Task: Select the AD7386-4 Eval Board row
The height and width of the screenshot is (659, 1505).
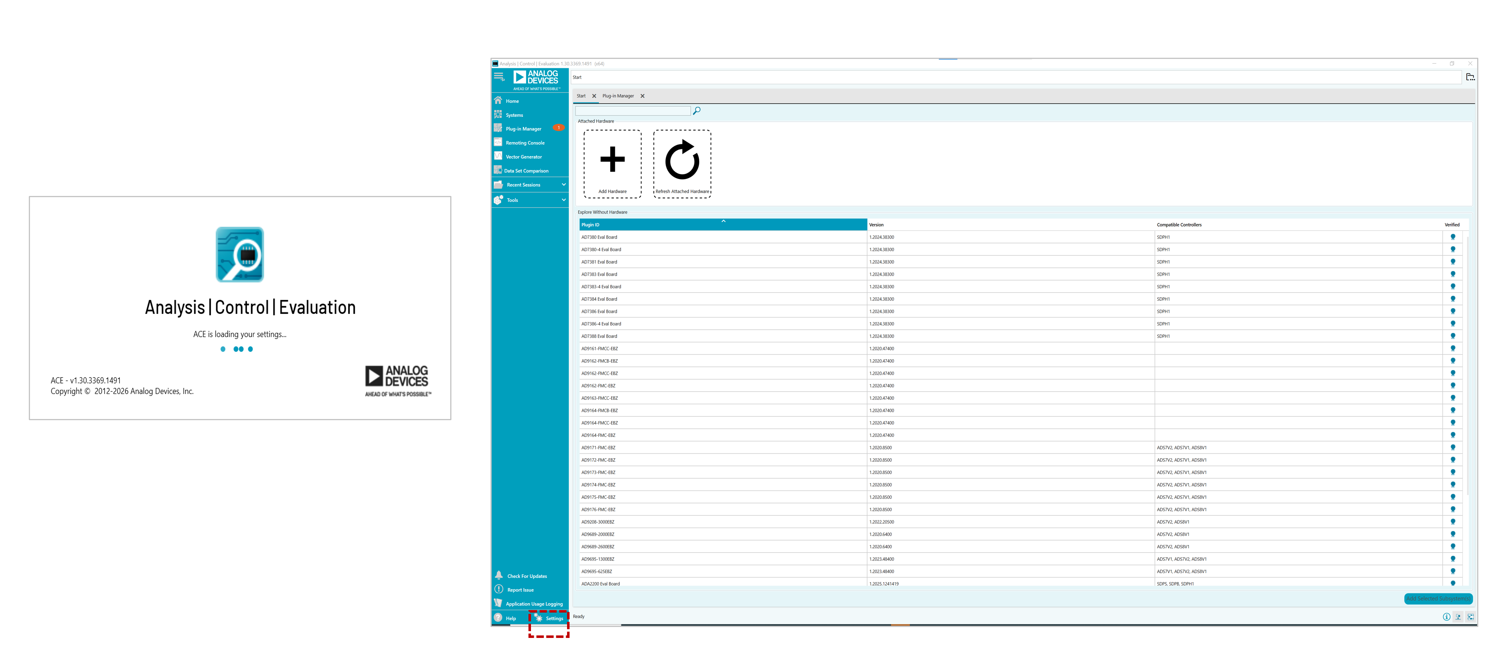Action: pyautogui.click(x=1021, y=324)
